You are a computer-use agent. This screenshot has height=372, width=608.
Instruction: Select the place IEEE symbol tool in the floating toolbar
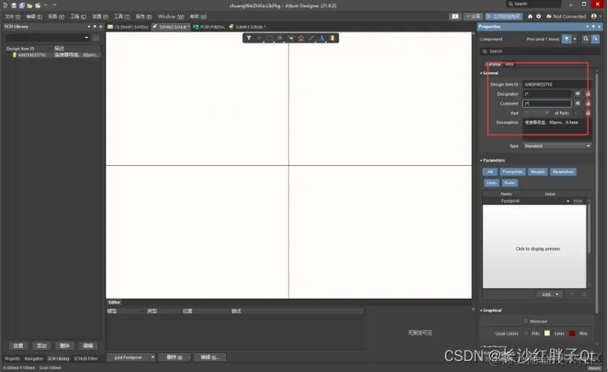(301, 38)
